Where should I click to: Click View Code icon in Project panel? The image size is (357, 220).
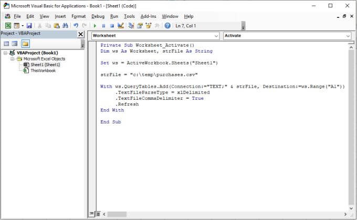pos(6,44)
